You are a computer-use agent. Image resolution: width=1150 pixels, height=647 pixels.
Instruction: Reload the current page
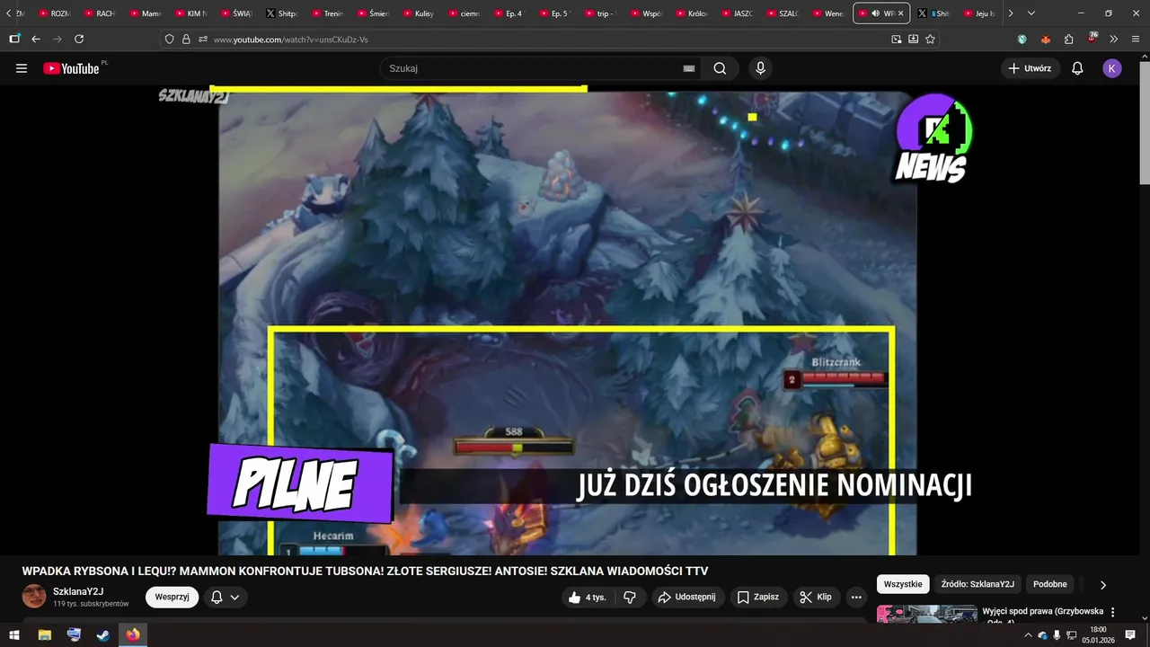click(x=79, y=39)
